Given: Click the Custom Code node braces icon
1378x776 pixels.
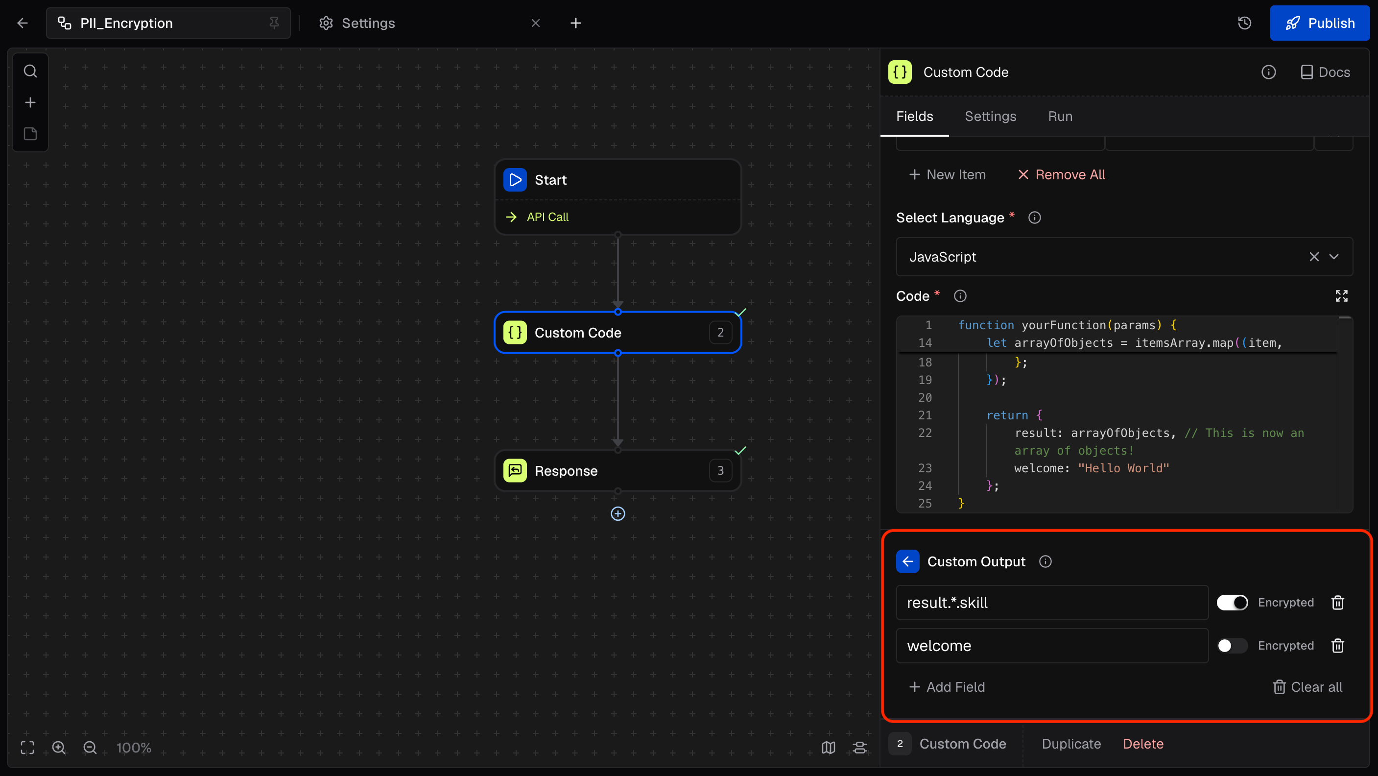Looking at the screenshot, I should [x=515, y=332].
